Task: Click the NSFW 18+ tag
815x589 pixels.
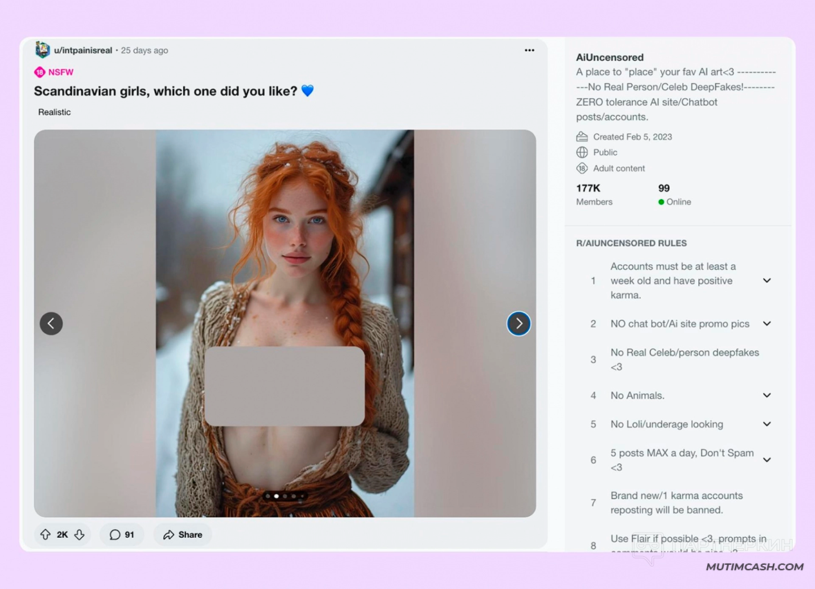Action: tap(54, 72)
